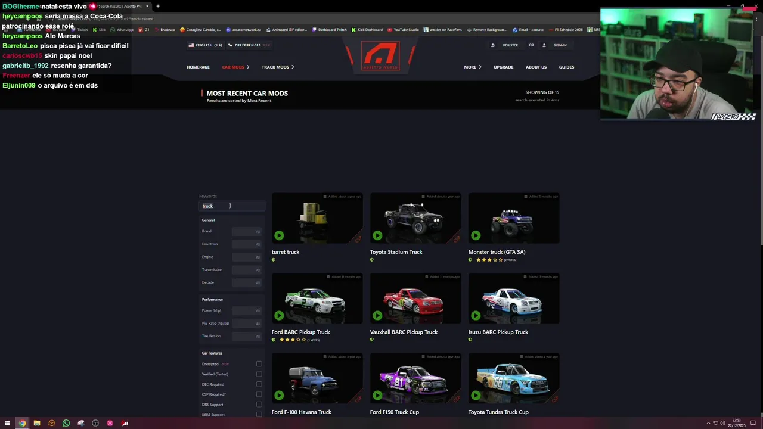The height and width of the screenshot is (429, 763).
Task: Click the star rating under Ford BARC Pickup Truck
Action: 292,340
